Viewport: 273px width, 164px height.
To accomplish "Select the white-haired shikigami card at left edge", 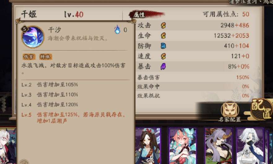I will pos(8,146).
